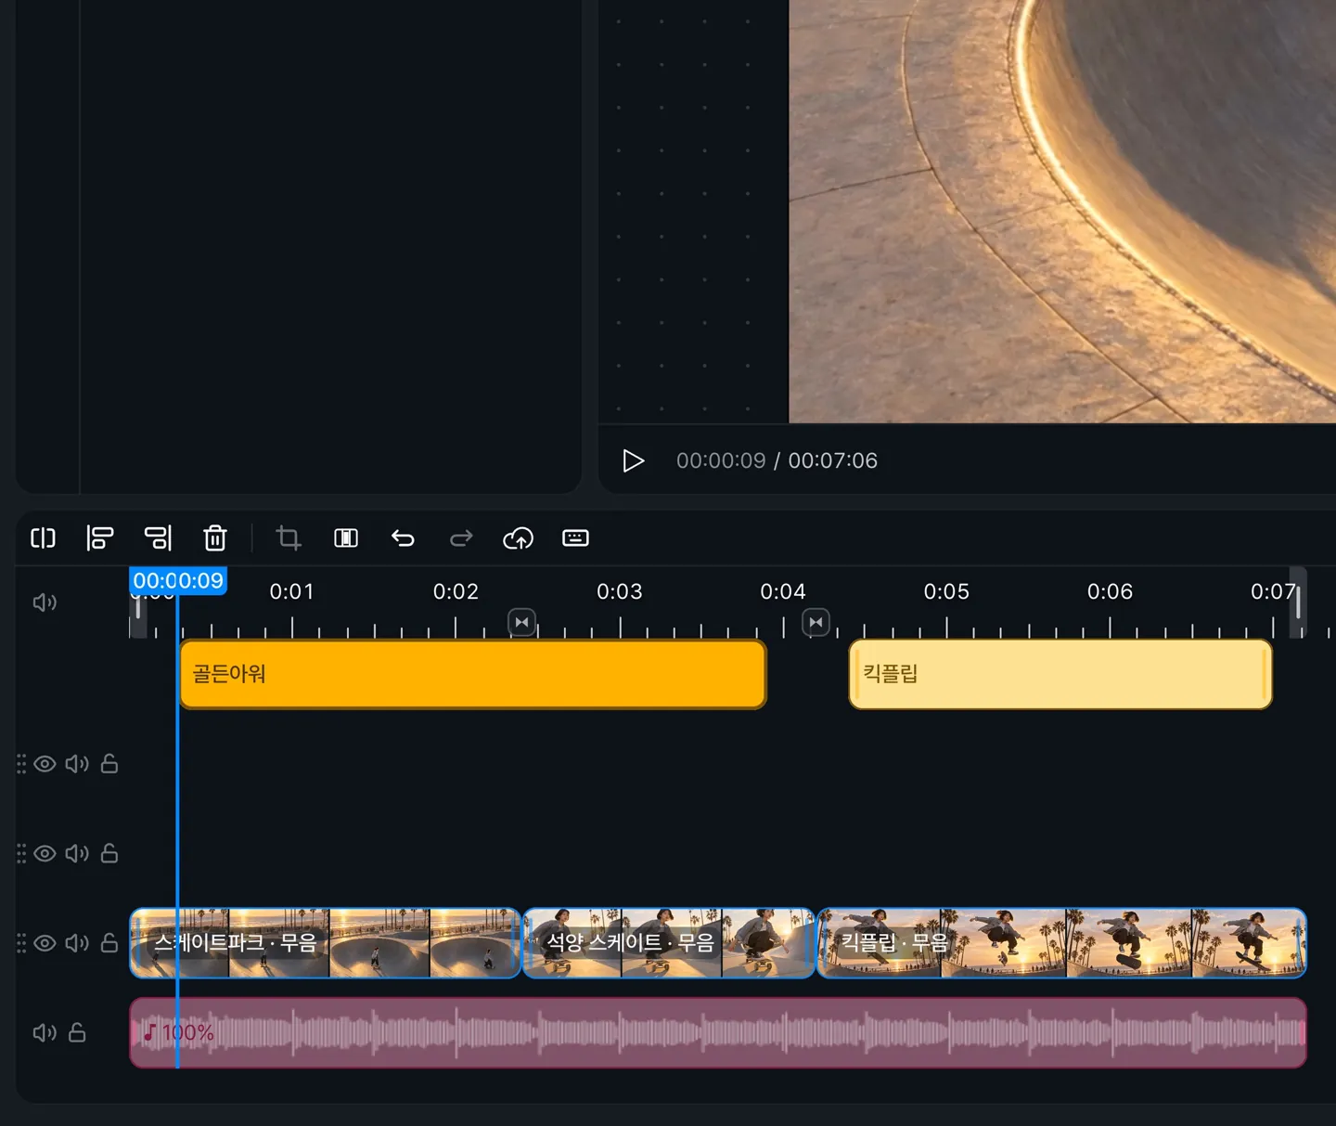
Task: Open the keyboard shortcuts icon
Action: pyautogui.click(x=575, y=538)
